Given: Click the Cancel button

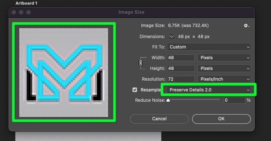Looking at the screenshot, I should (159, 119).
